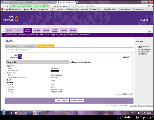Click Print the web page button

62,101
